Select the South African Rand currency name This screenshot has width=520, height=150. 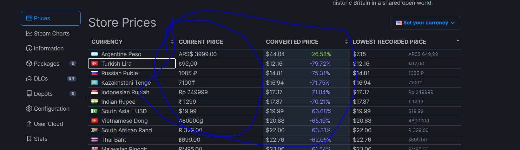127,130
